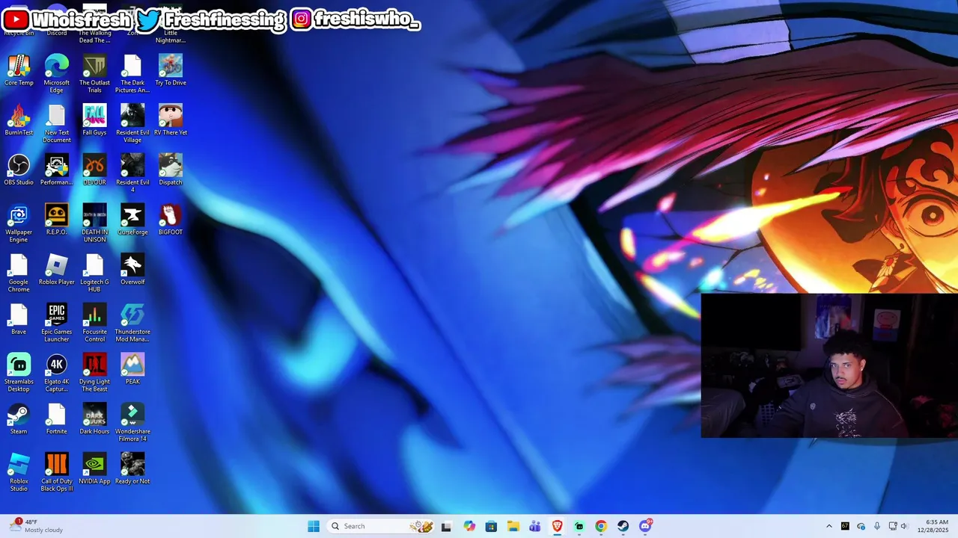Select the Brave desktop file icon

(19, 320)
